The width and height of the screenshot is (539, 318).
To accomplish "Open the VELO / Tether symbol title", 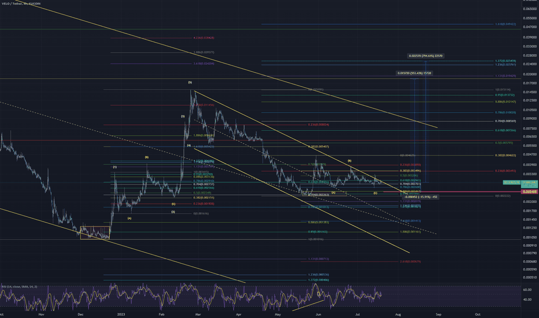I will point(20,4).
